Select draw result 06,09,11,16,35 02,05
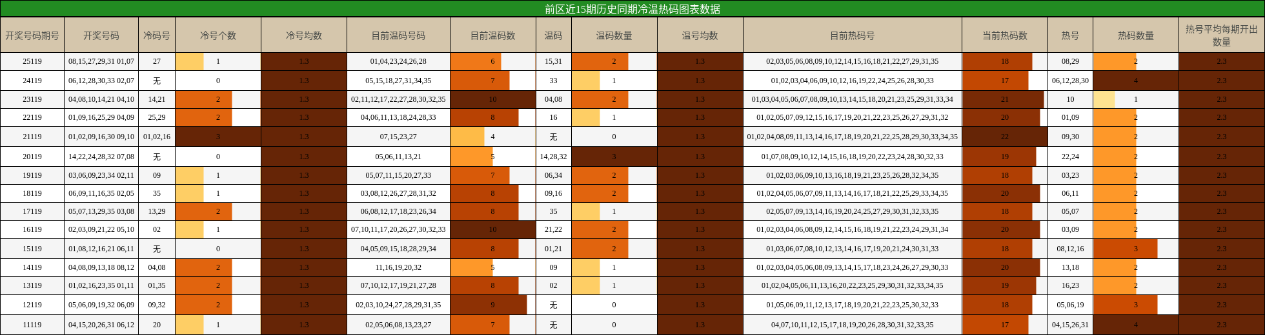This screenshot has width=1265, height=335. (101, 193)
